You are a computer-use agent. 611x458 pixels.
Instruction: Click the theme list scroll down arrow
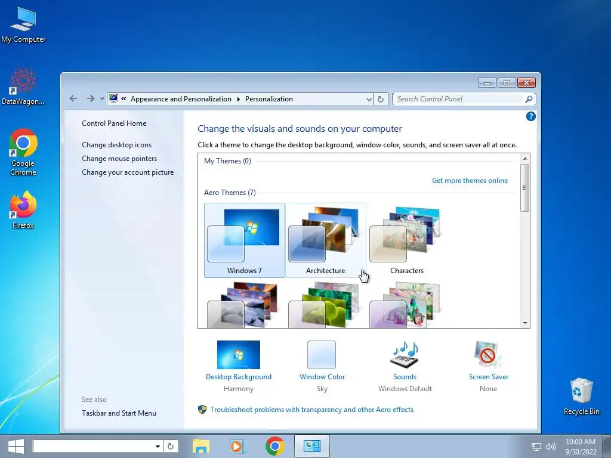(x=525, y=323)
